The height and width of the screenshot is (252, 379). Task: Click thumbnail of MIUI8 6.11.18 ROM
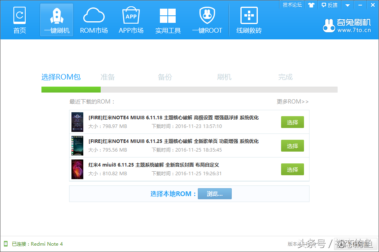point(77,122)
